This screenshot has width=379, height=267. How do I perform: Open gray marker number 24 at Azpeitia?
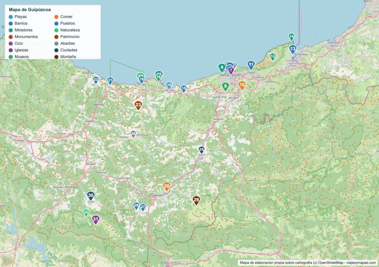[x=133, y=134]
